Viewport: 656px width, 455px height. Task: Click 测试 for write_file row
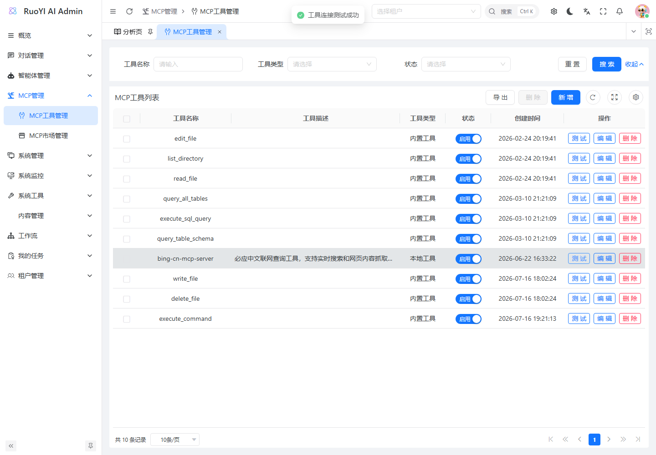point(579,278)
